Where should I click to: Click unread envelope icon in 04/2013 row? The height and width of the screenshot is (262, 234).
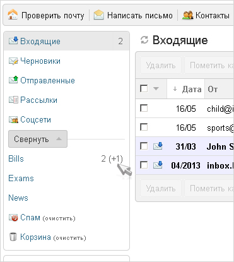tap(158, 165)
